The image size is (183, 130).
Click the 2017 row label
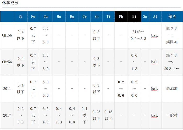tap(7, 115)
